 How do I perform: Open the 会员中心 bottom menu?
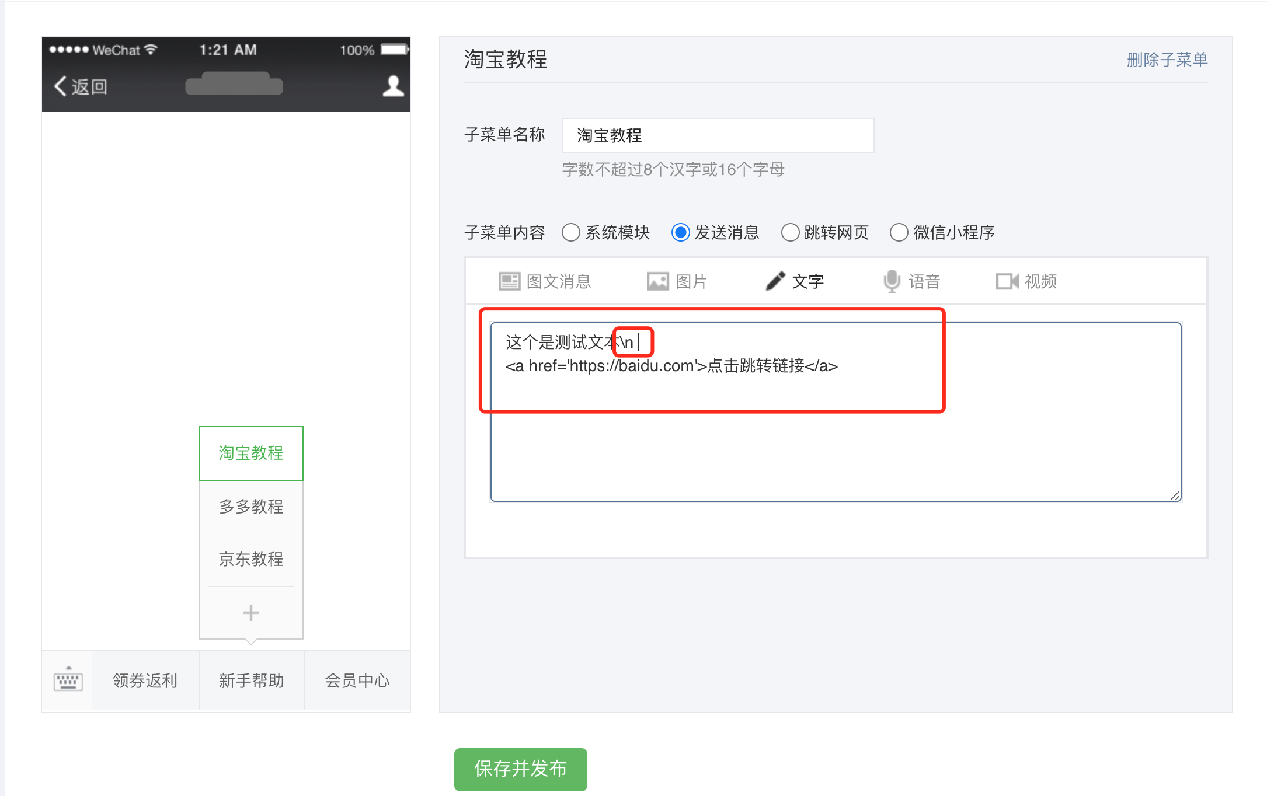click(x=357, y=680)
